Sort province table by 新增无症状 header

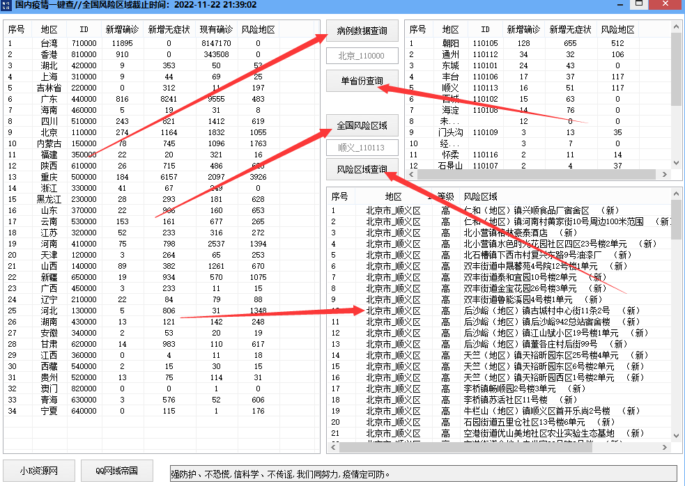pyautogui.click(x=169, y=30)
